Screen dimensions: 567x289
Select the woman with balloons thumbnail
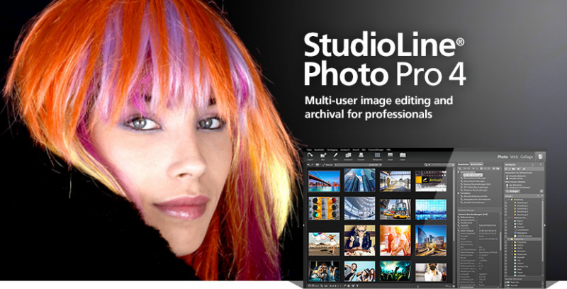tap(324, 244)
